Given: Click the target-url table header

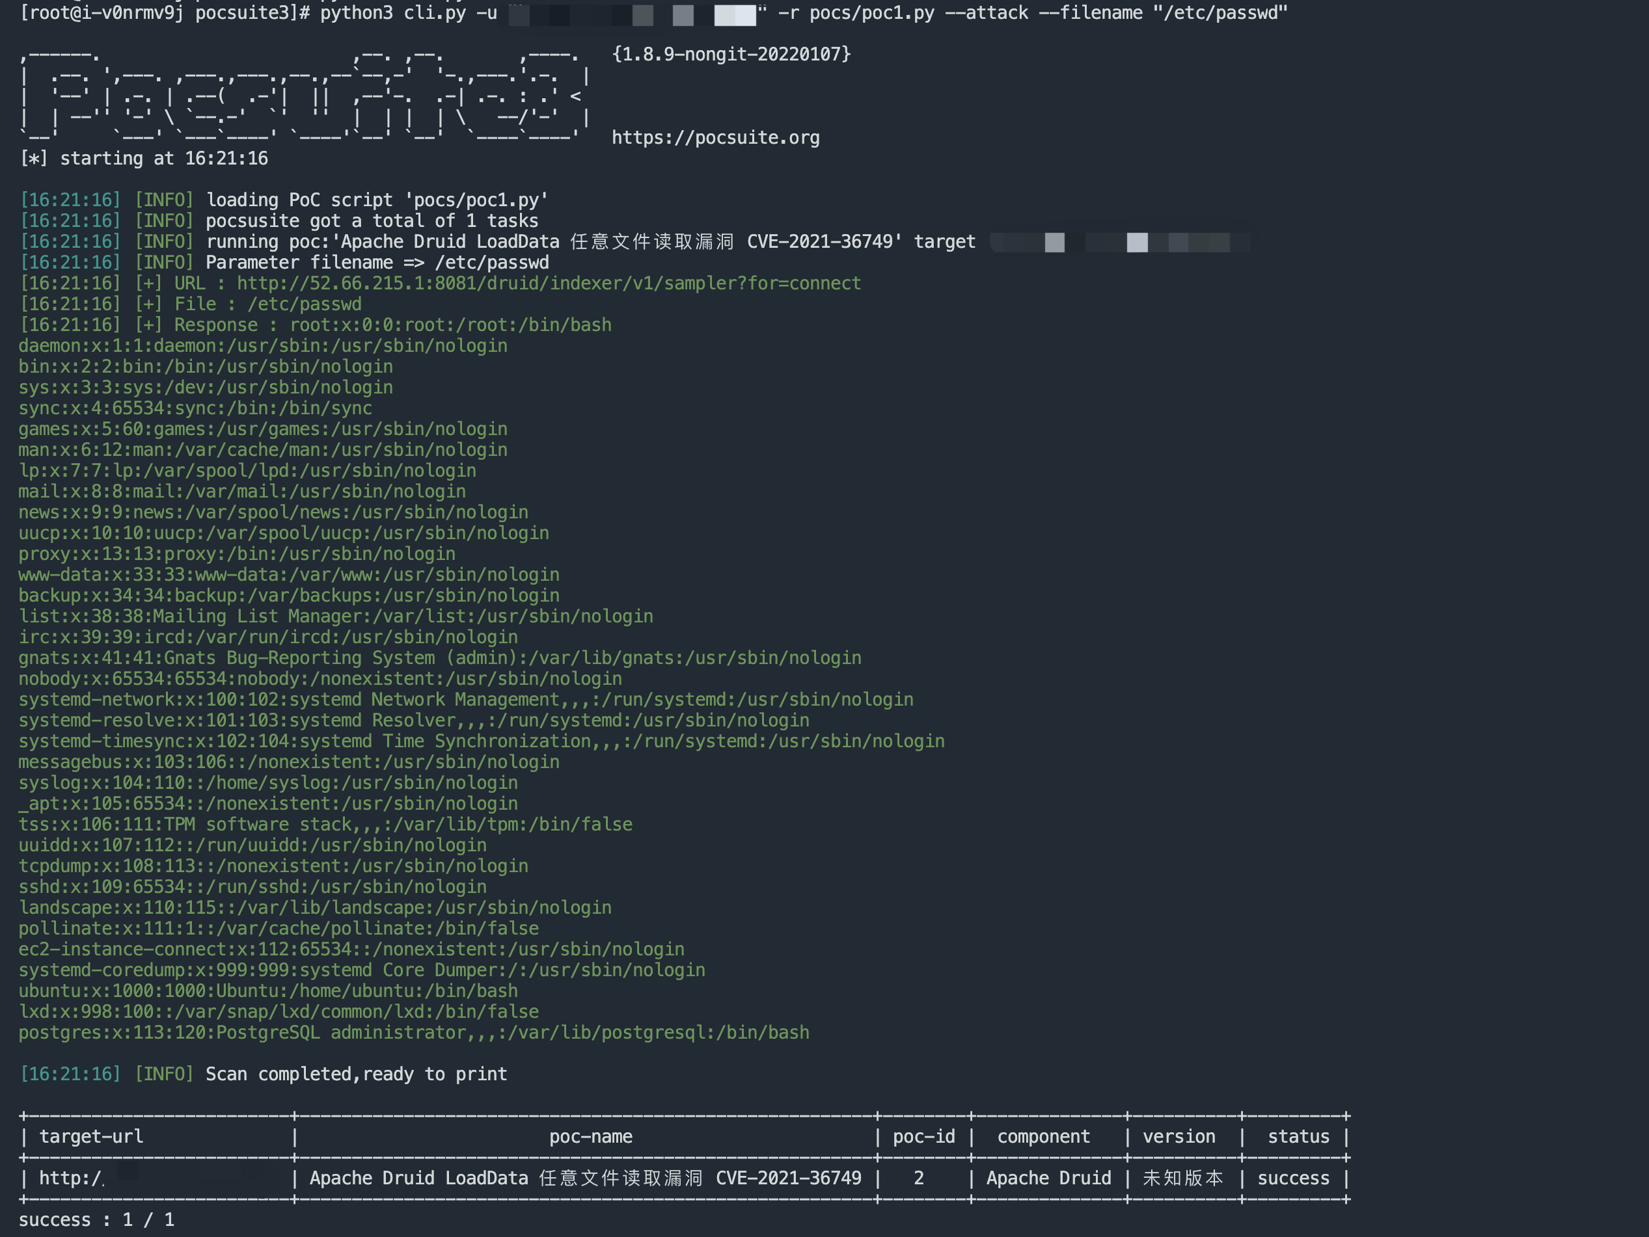Looking at the screenshot, I should coord(91,1136).
